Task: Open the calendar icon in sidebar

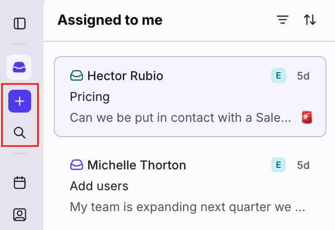Action: 19,183
